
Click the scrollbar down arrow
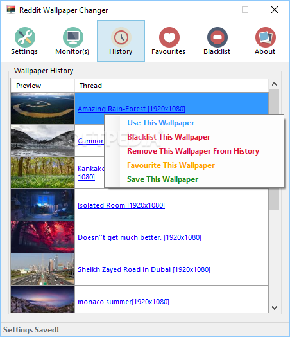(x=275, y=308)
